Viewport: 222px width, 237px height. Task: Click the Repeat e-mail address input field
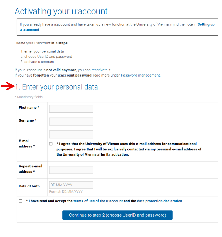[71, 170]
